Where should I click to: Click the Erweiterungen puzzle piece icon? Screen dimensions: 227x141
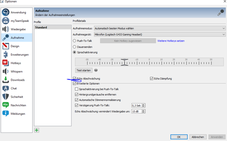[6, 54]
